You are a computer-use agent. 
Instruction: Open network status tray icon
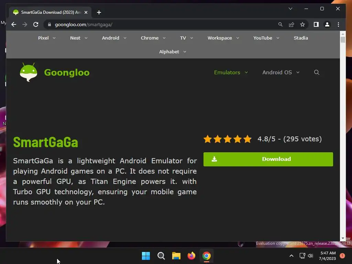coord(302,256)
